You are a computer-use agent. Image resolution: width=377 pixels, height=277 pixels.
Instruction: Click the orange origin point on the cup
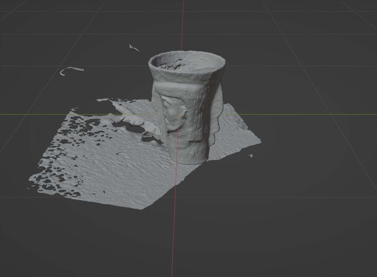click(x=180, y=117)
